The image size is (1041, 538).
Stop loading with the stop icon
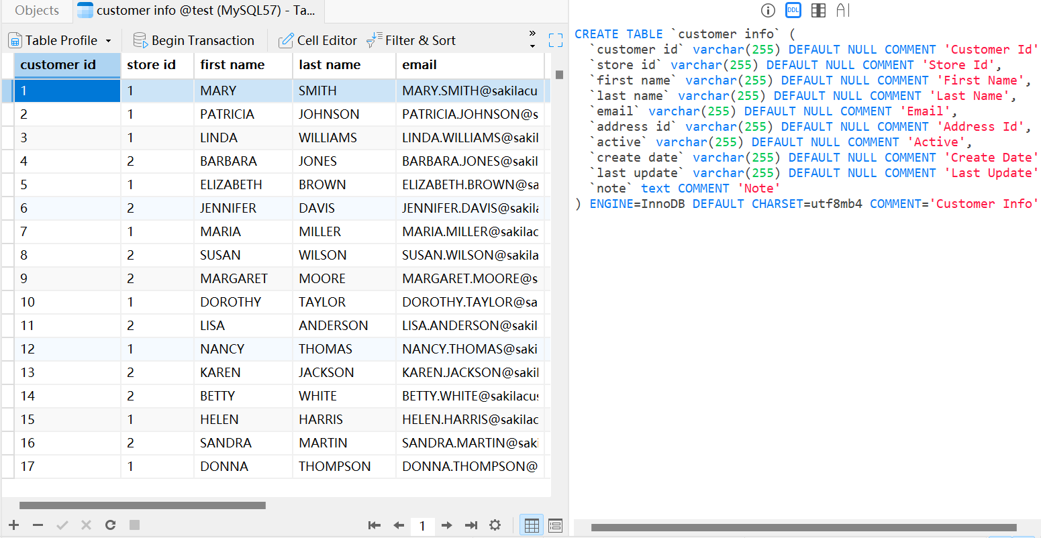coord(134,525)
